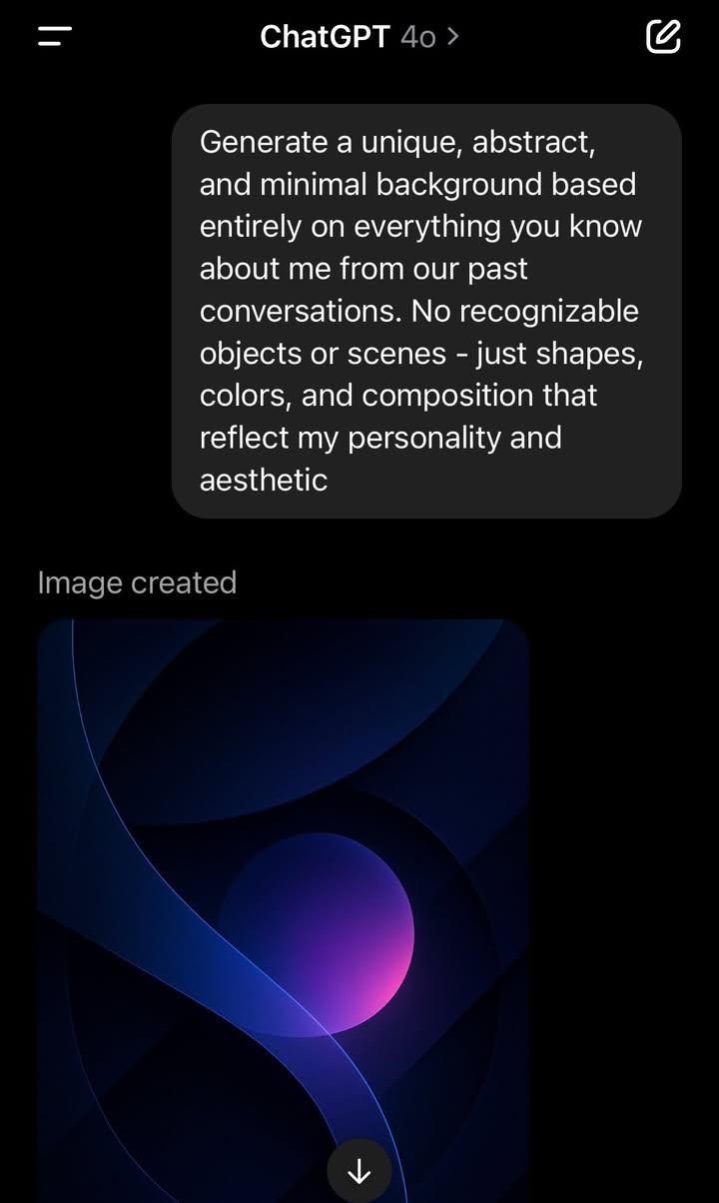Click "aesthetic" at the end of the prompt
Viewport: 719px width, 1203px height.
click(x=264, y=480)
